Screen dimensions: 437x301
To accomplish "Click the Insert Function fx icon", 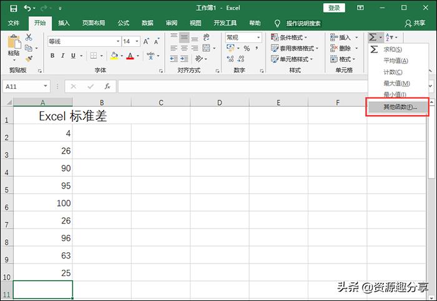I will 107,87.
